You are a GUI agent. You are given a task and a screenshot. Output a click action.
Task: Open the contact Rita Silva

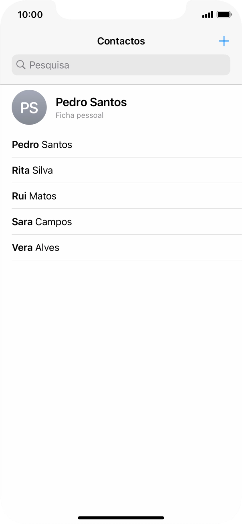(x=32, y=170)
